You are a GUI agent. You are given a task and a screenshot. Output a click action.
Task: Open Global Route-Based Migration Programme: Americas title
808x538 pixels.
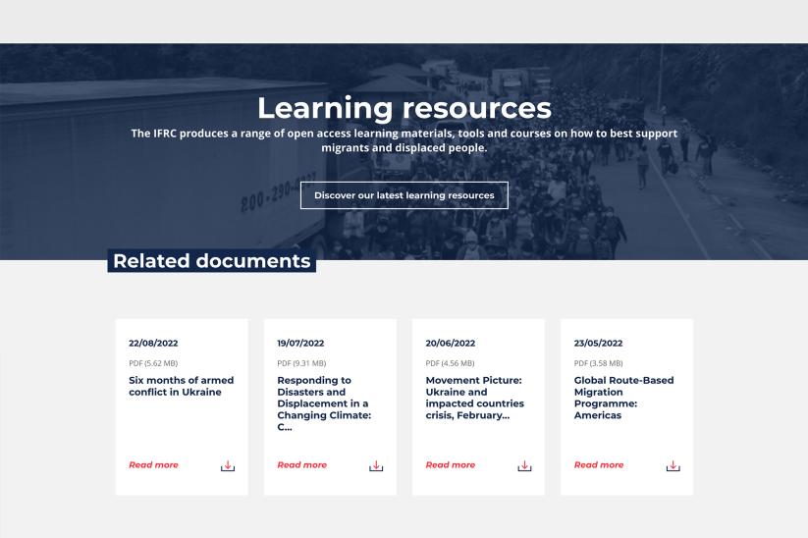(x=623, y=398)
